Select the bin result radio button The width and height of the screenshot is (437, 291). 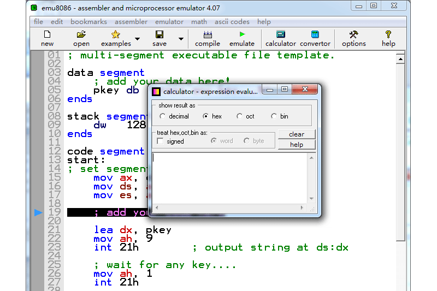[274, 116]
